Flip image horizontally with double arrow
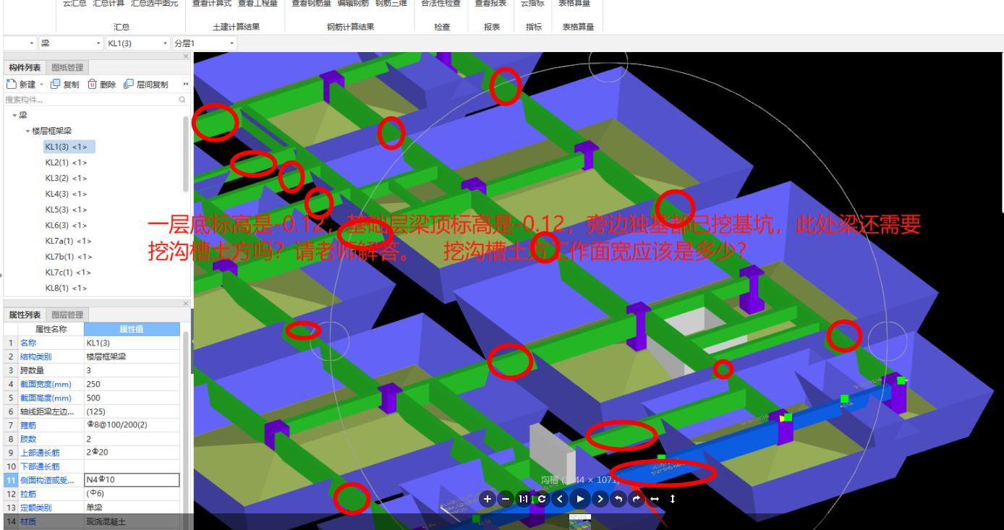The image size is (1004, 530). 655,499
